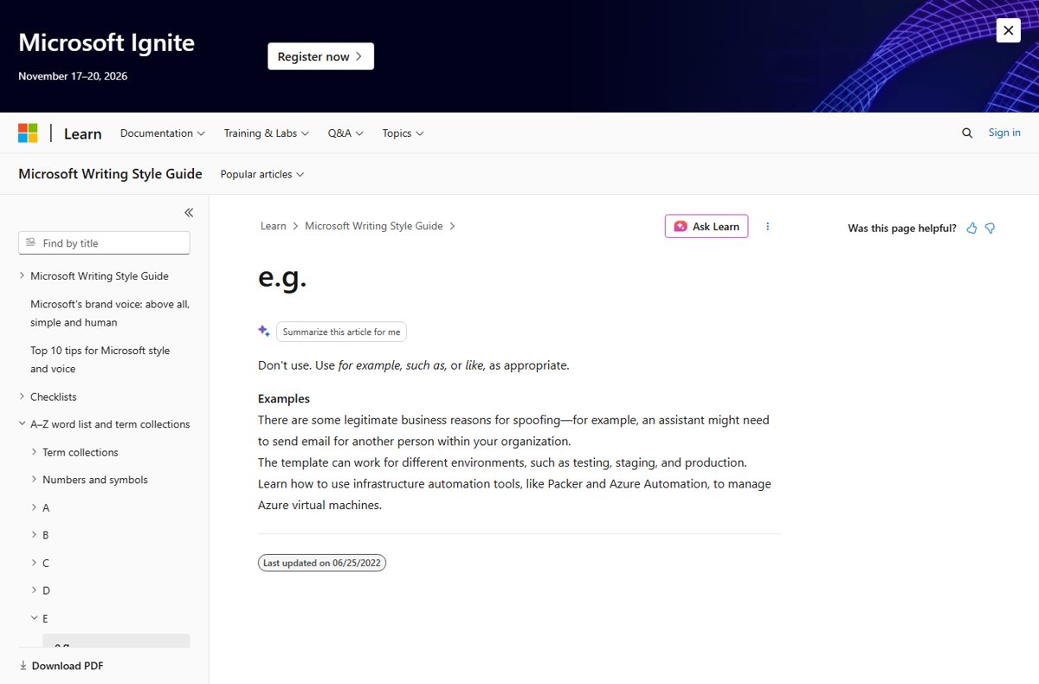
Task: Click the thumbs up feedback icon
Action: point(971,228)
